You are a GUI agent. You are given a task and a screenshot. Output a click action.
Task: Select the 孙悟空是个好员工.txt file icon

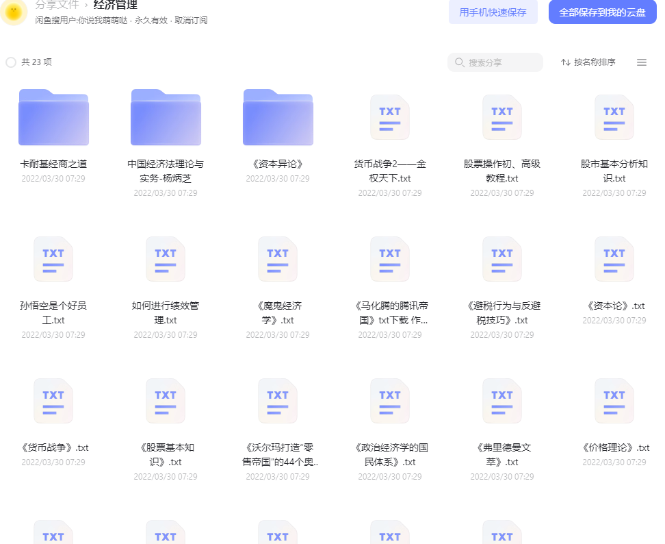(53, 259)
